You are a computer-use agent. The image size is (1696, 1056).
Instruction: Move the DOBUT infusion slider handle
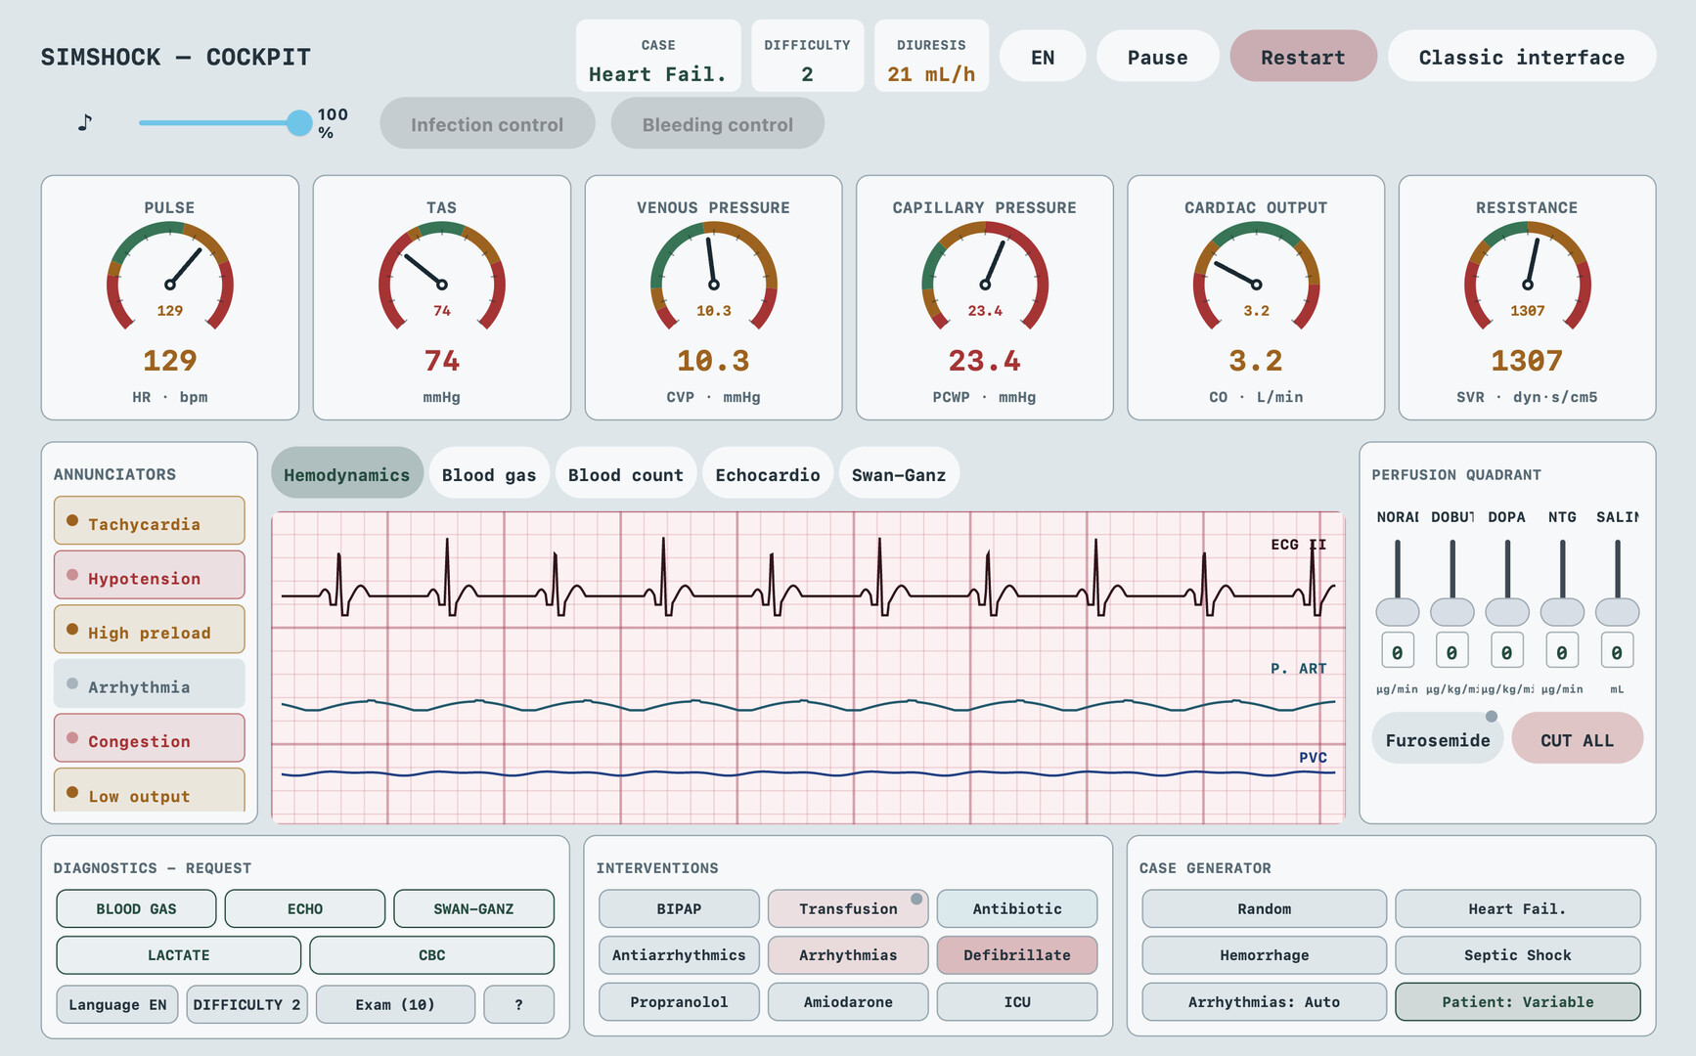click(1451, 612)
